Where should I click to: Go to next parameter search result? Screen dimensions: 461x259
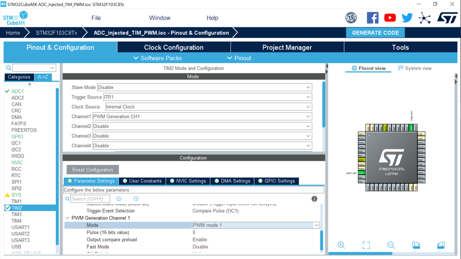136,199
